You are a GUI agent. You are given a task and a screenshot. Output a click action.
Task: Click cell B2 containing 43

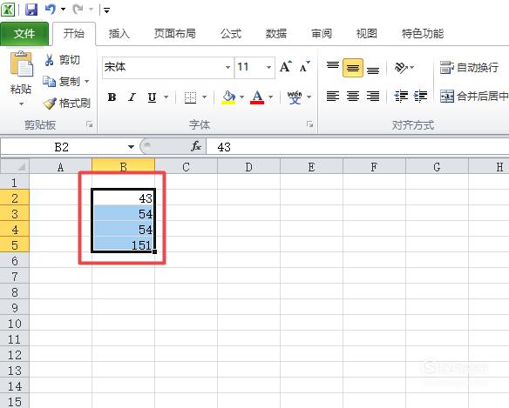click(124, 197)
